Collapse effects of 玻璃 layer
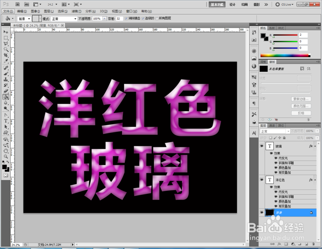 point(315,146)
